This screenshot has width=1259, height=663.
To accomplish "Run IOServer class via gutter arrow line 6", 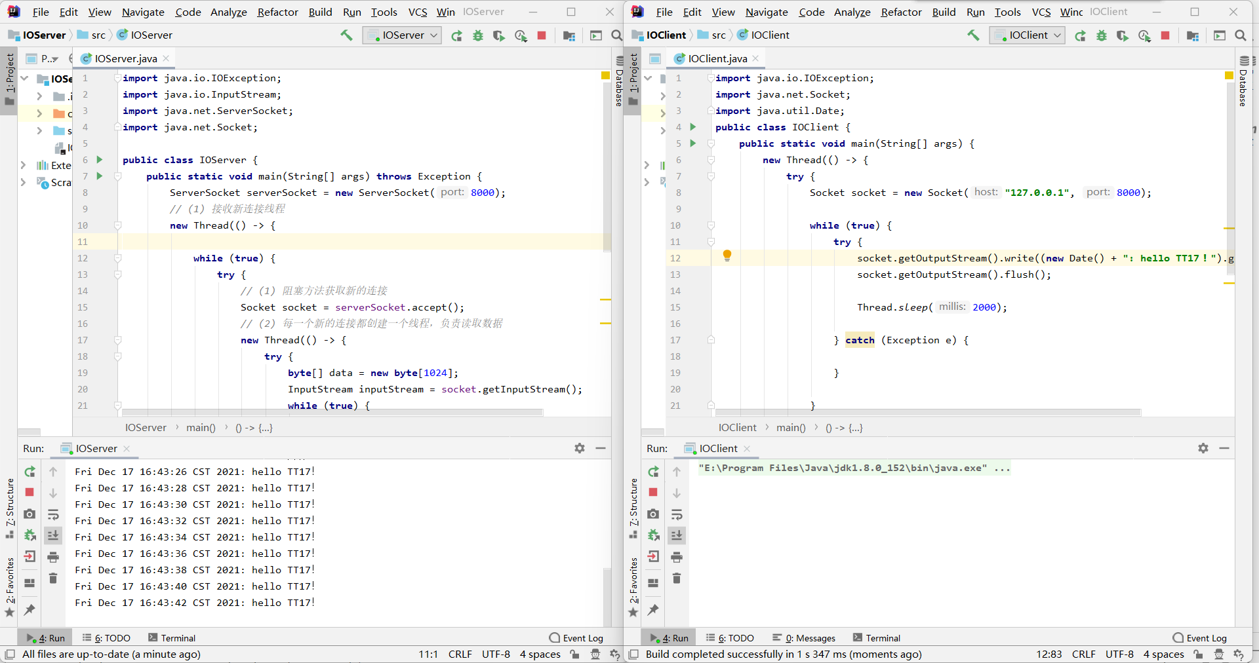I will click(100, 159).
